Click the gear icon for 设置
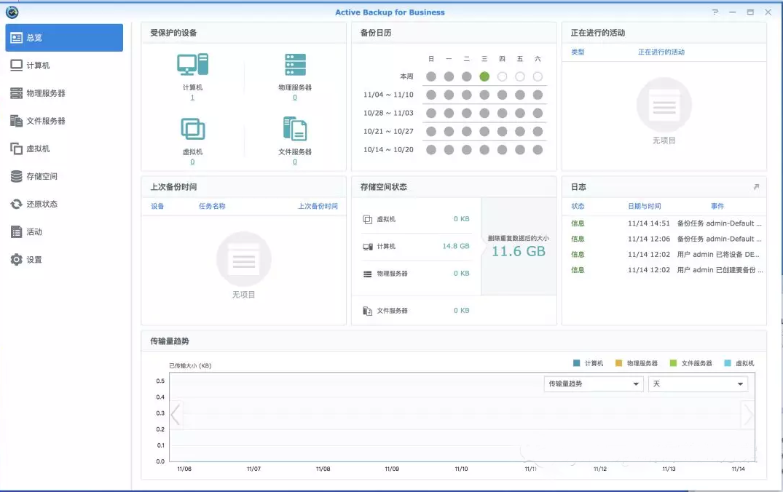Image resolution: width=783 pixels, height=492 pixels. point(16,260)
